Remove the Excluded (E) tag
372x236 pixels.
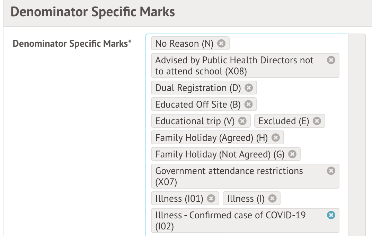[317, 121]
